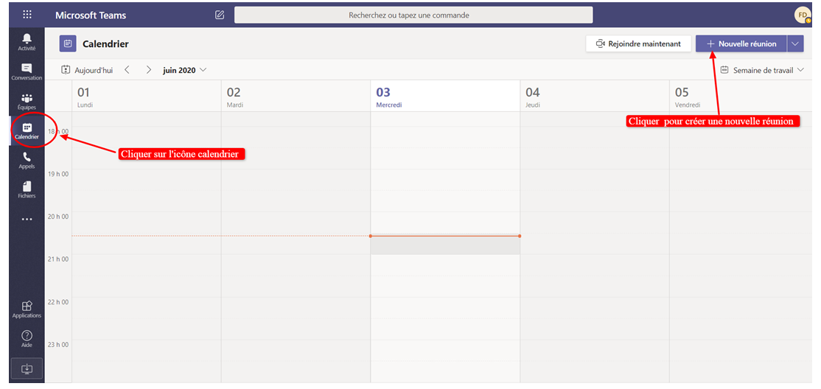821x389 pixels.
Task: Click the Calendrier icon in sidebar
Action: (27, 130)
